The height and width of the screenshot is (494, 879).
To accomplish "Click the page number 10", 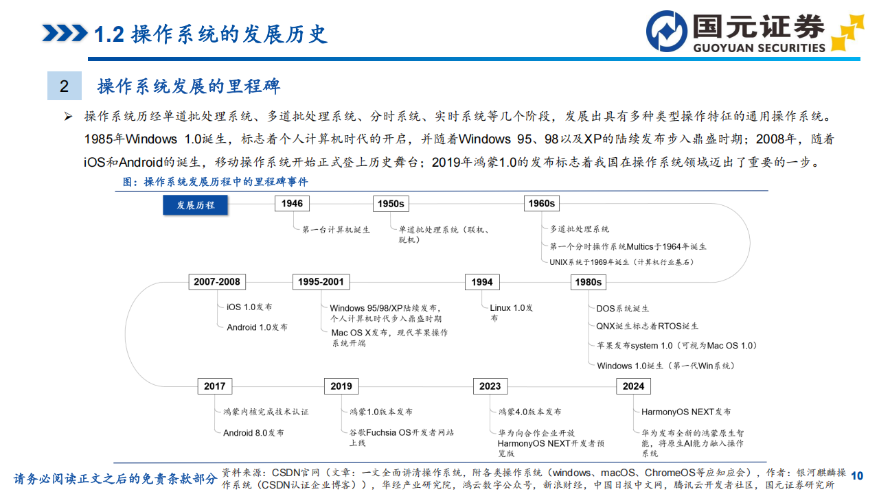I will (856, 475).
